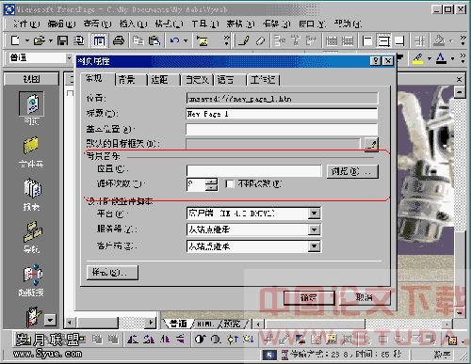
Task: Click the highlight color swatch button
Action: tap(417, 58)
